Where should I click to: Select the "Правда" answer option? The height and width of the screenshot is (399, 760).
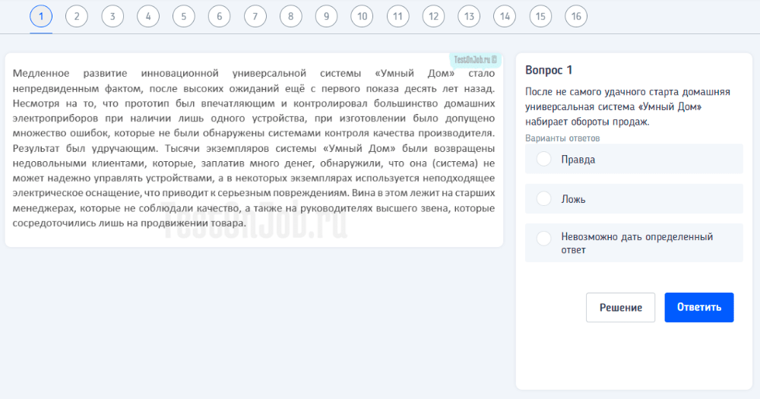pos(634,159)
